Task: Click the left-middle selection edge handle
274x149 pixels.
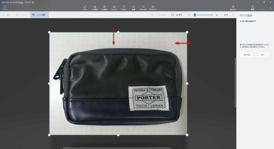Action: [x=50, y=84]
